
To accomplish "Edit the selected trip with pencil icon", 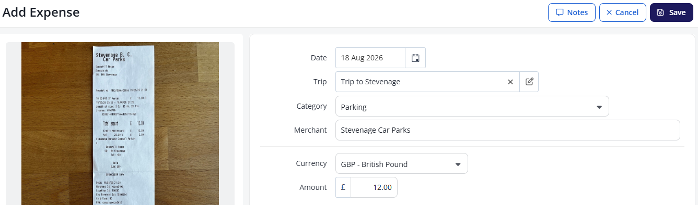I will pyautogui.click(x=529, y=82).
